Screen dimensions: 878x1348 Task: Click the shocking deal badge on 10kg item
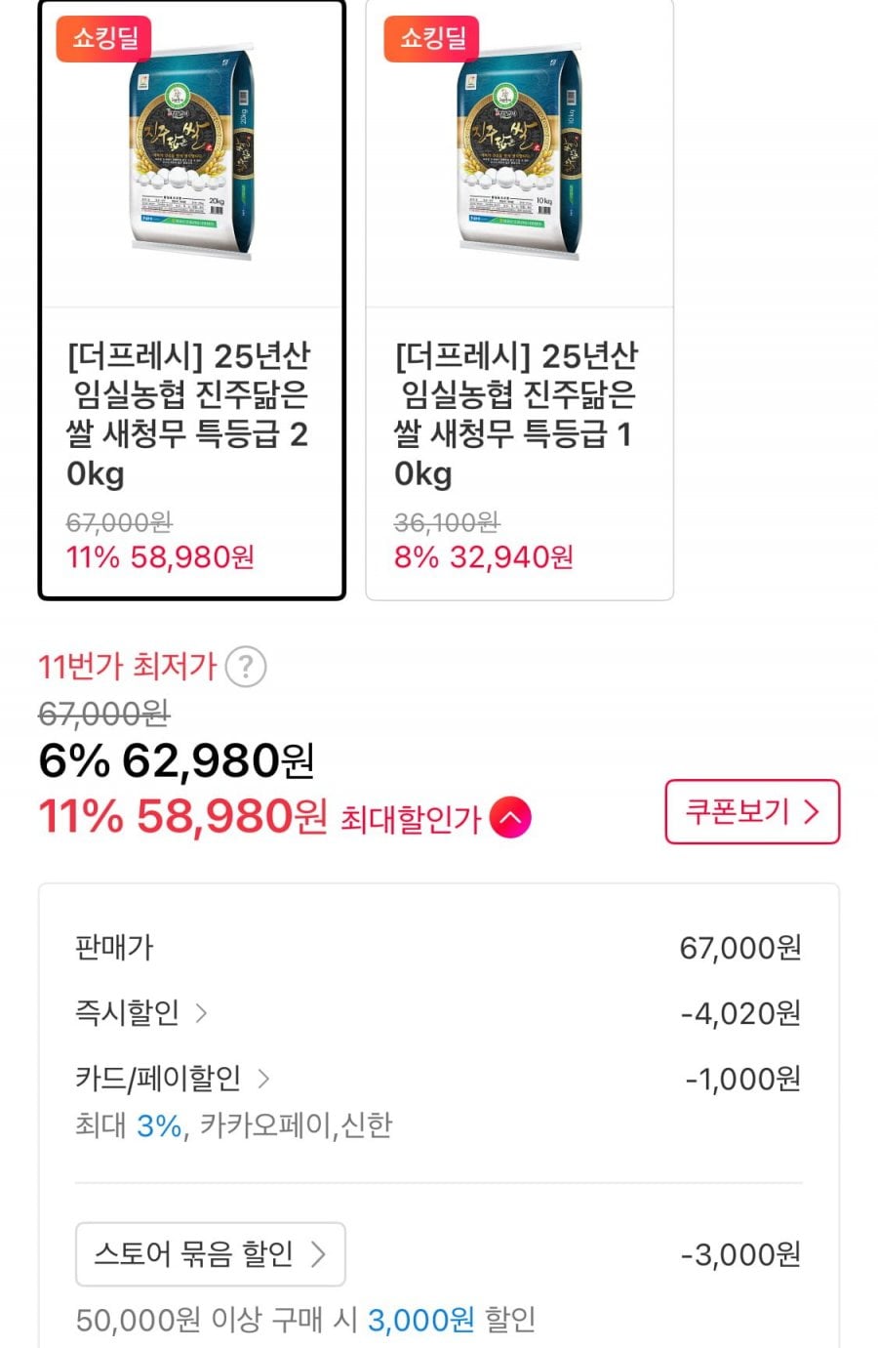432,39
